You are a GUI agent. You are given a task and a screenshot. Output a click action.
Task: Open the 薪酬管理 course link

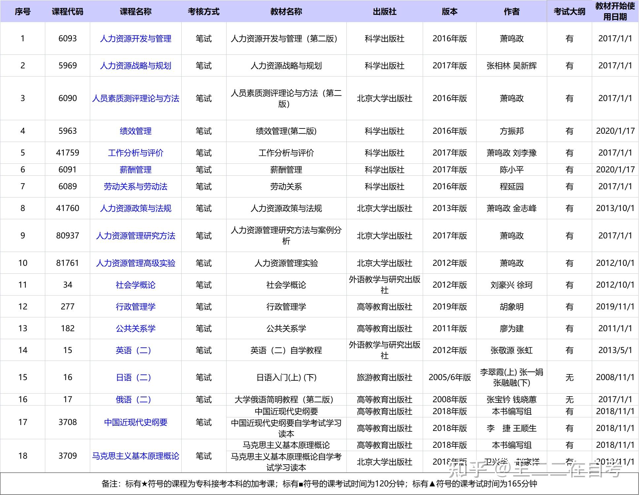pyautogui.click(x=135, y=170)
